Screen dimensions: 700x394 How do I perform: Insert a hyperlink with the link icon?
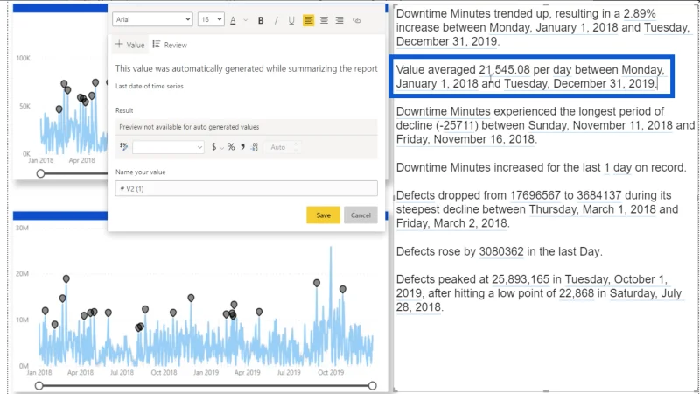tap(356, 20)
